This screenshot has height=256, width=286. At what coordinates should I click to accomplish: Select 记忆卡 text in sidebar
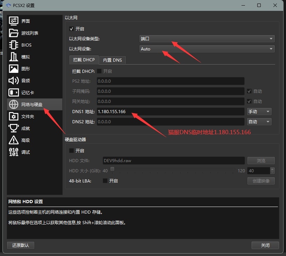pos(28,93)
